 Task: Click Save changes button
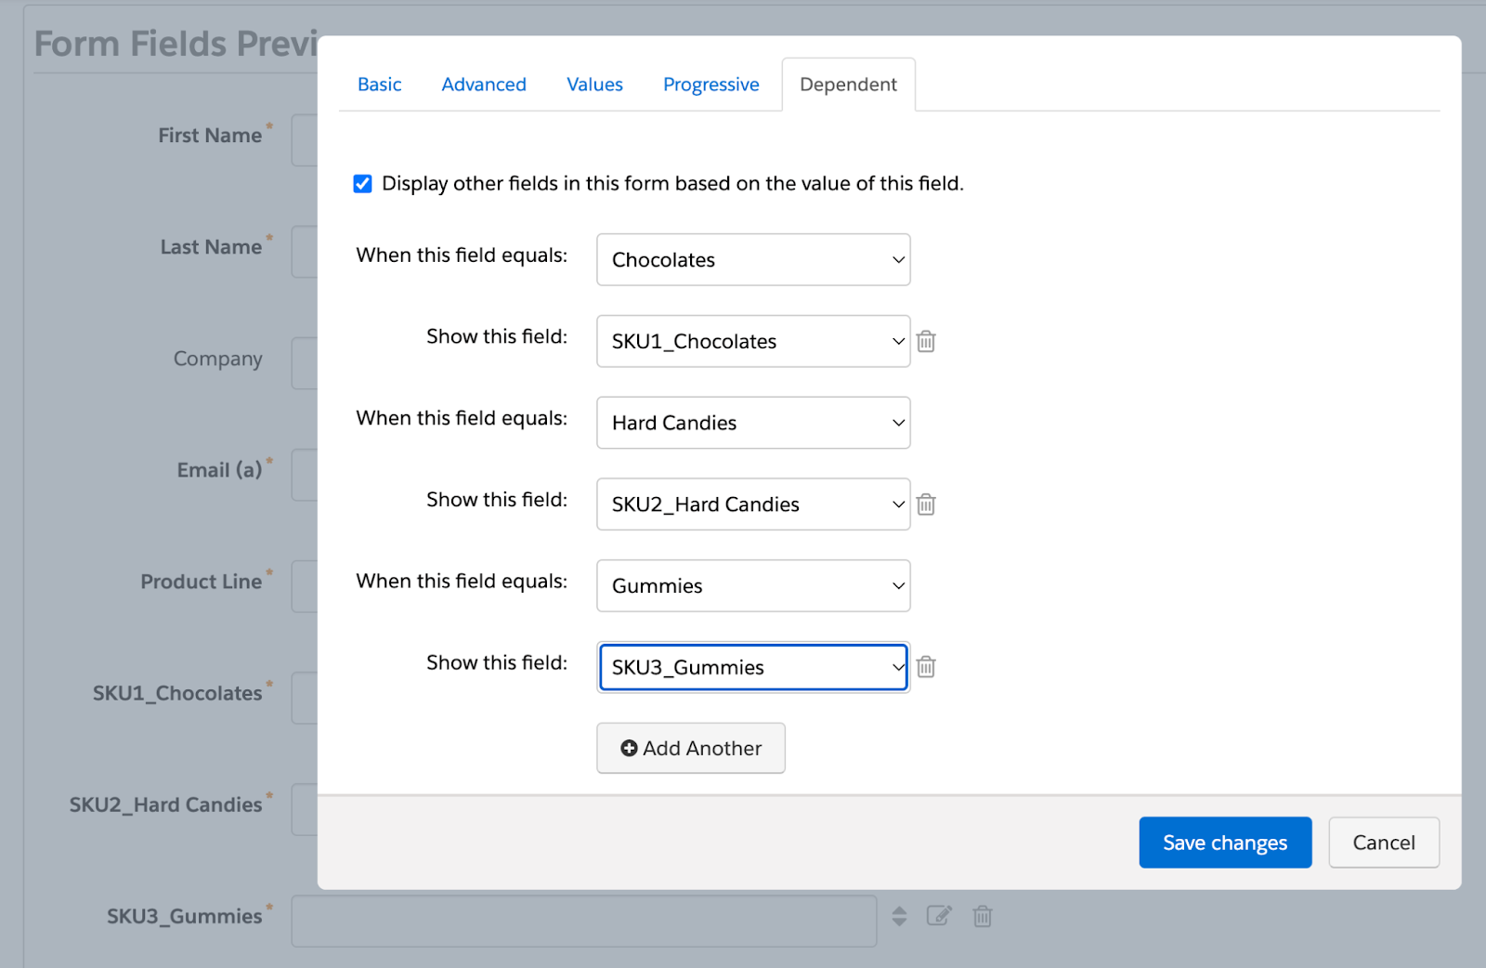(x=1224, y=843)
